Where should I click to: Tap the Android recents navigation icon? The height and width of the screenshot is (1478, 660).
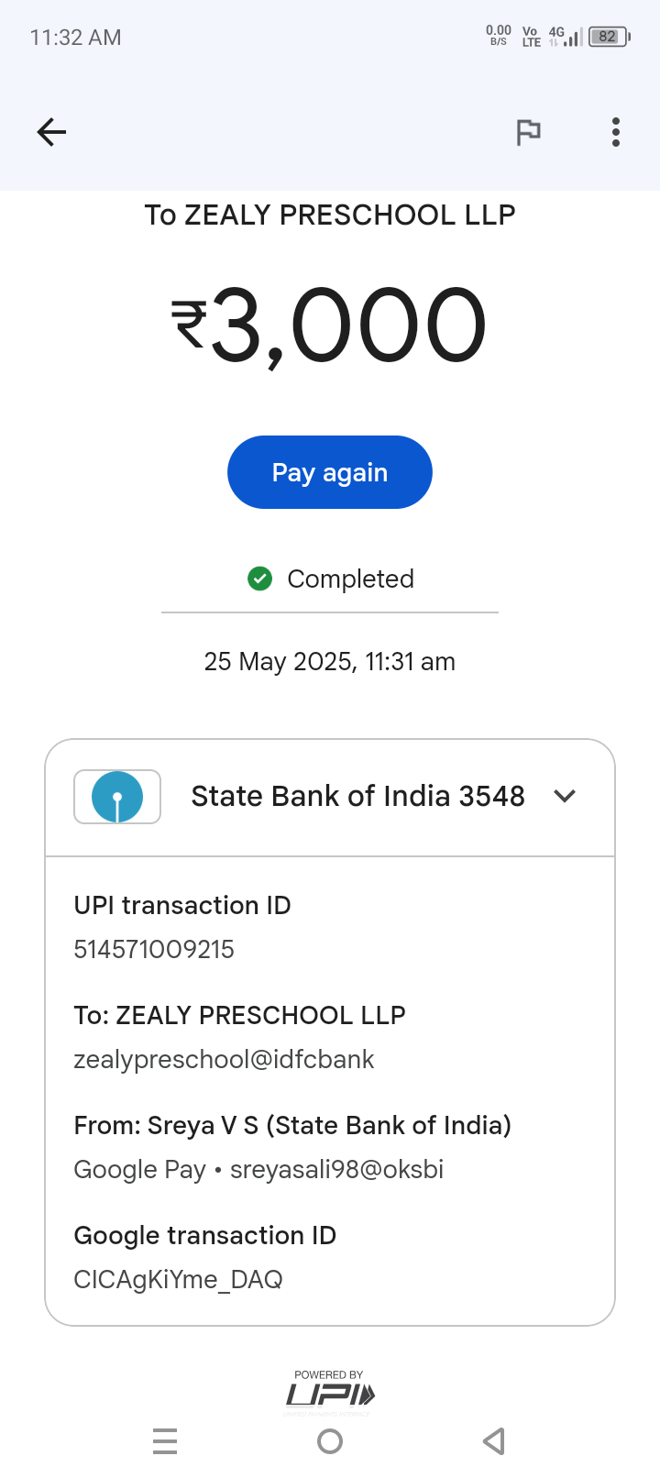tap(165, 1441)
